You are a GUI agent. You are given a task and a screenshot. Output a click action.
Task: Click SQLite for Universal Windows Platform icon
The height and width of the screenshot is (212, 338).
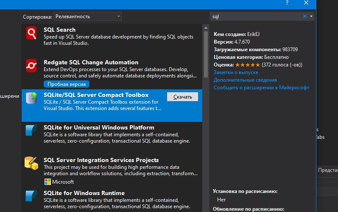tap(31, 130)
